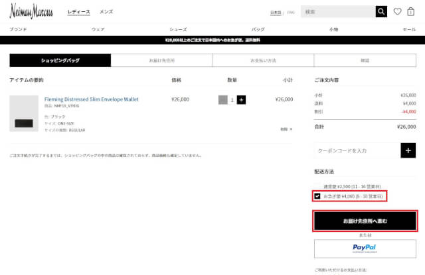Screen dimensions: 425x275
Task: Click the ご注文内容 heading
Action: (x=326, y=80)
